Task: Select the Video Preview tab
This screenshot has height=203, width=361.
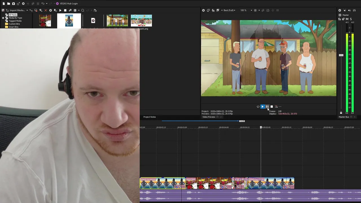Action: coord(209,117)
